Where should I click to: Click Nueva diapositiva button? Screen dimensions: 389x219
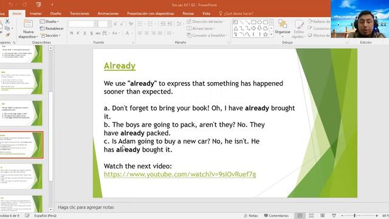(x=29, y=29)
